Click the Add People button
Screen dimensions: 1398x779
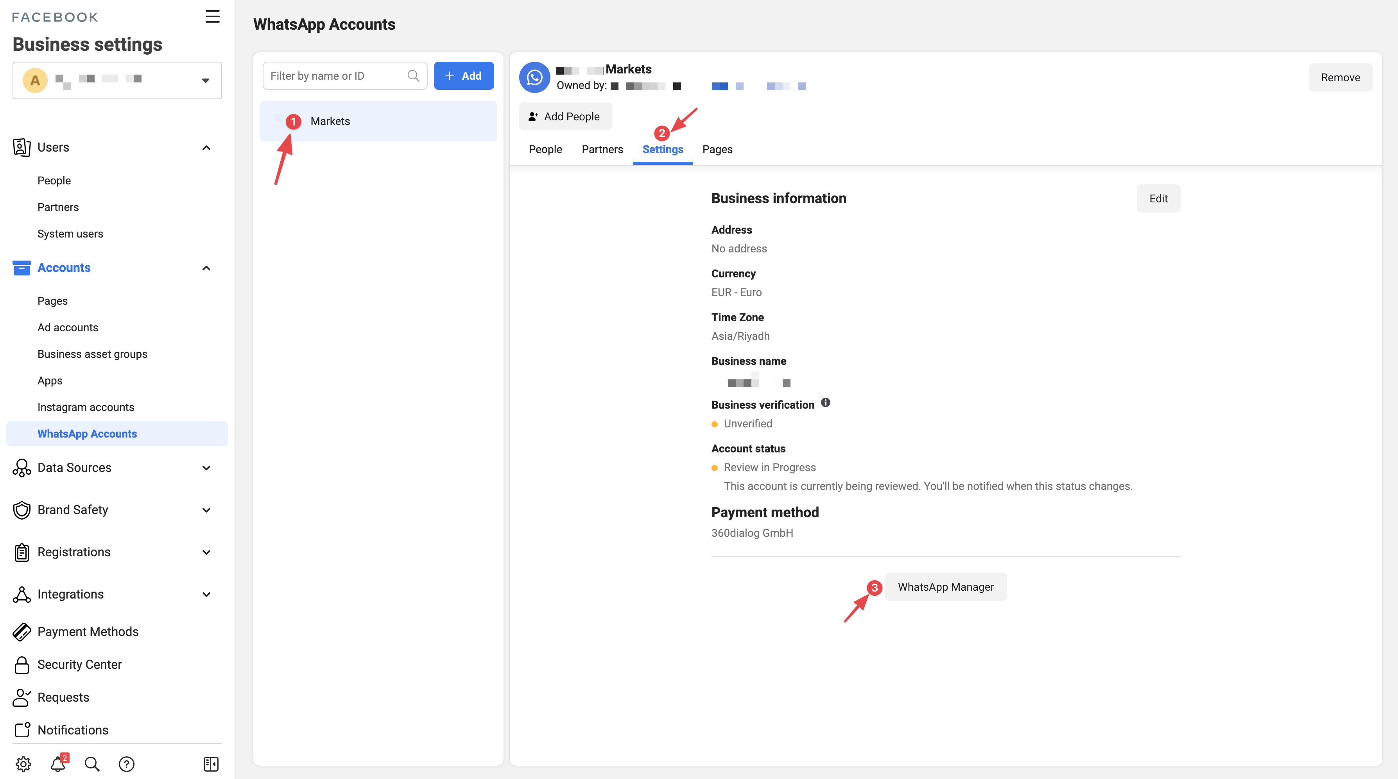[565, 117]
